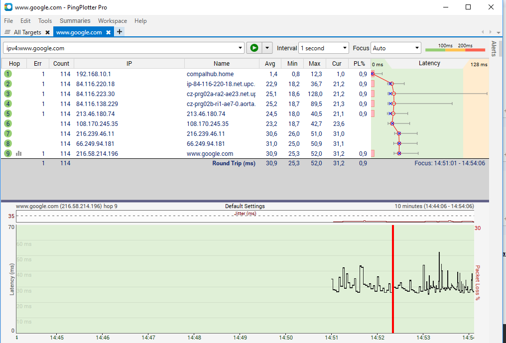Add a new target tab with plus icon
Image resolution: width=506 pixels, height=343 pixels.
click(120, 32)
